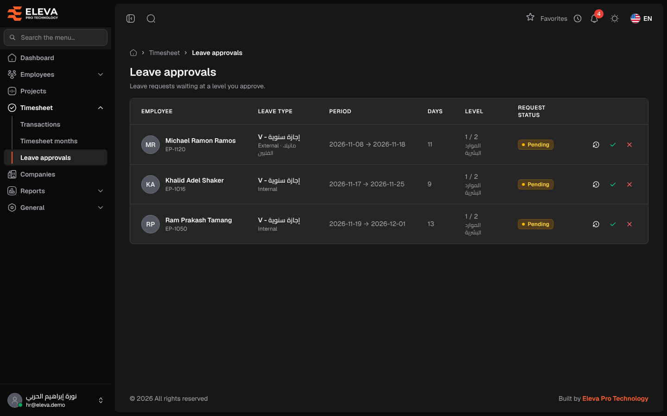Click the period 2026-11-17 → 2026-11-25
667x416 pixels.
367,184
